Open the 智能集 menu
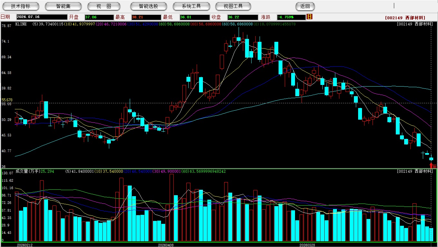The height and width of the screenshot is (247, 438). 63,6
